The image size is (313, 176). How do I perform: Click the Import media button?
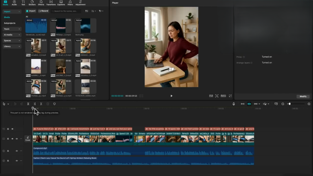click(31, 11)
